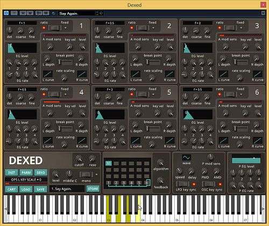Image resolution: width=269 pixels, height=226 pixels.
Task: Click operator 2 coarse knob
Action: click(108, 31)
